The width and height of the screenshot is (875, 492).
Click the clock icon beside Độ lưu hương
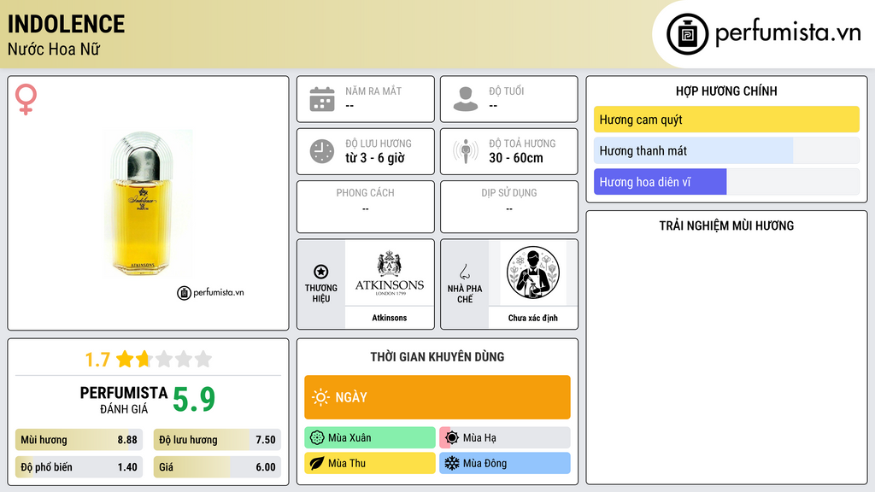point(322,151)
